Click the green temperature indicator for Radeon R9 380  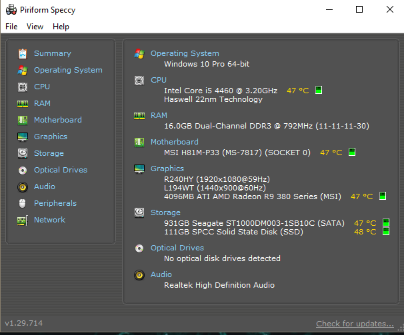(x=383, y=196)
